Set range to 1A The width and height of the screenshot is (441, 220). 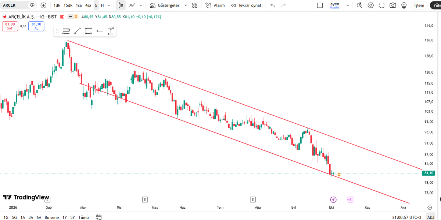click(23, 217)
